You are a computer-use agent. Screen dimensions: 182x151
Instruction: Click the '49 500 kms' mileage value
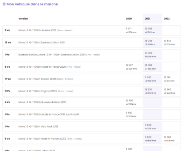click(150, 141)
